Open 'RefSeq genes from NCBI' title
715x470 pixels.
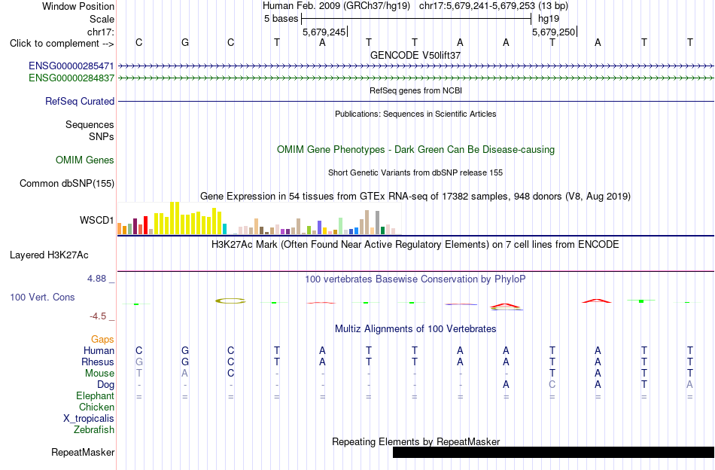click(x=416, y=90)
